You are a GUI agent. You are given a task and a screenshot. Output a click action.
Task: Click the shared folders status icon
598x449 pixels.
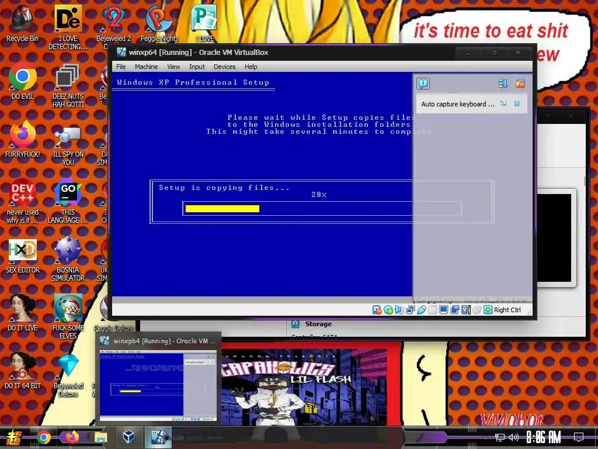432,310
